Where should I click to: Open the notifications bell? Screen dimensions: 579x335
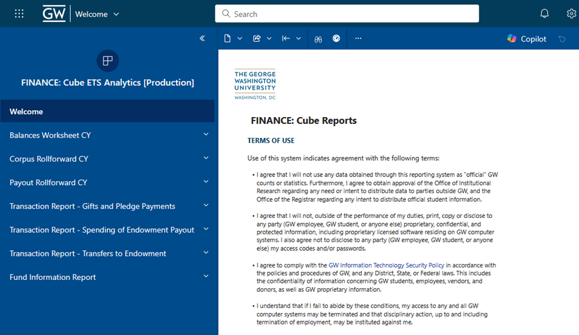tap(544, 14)
